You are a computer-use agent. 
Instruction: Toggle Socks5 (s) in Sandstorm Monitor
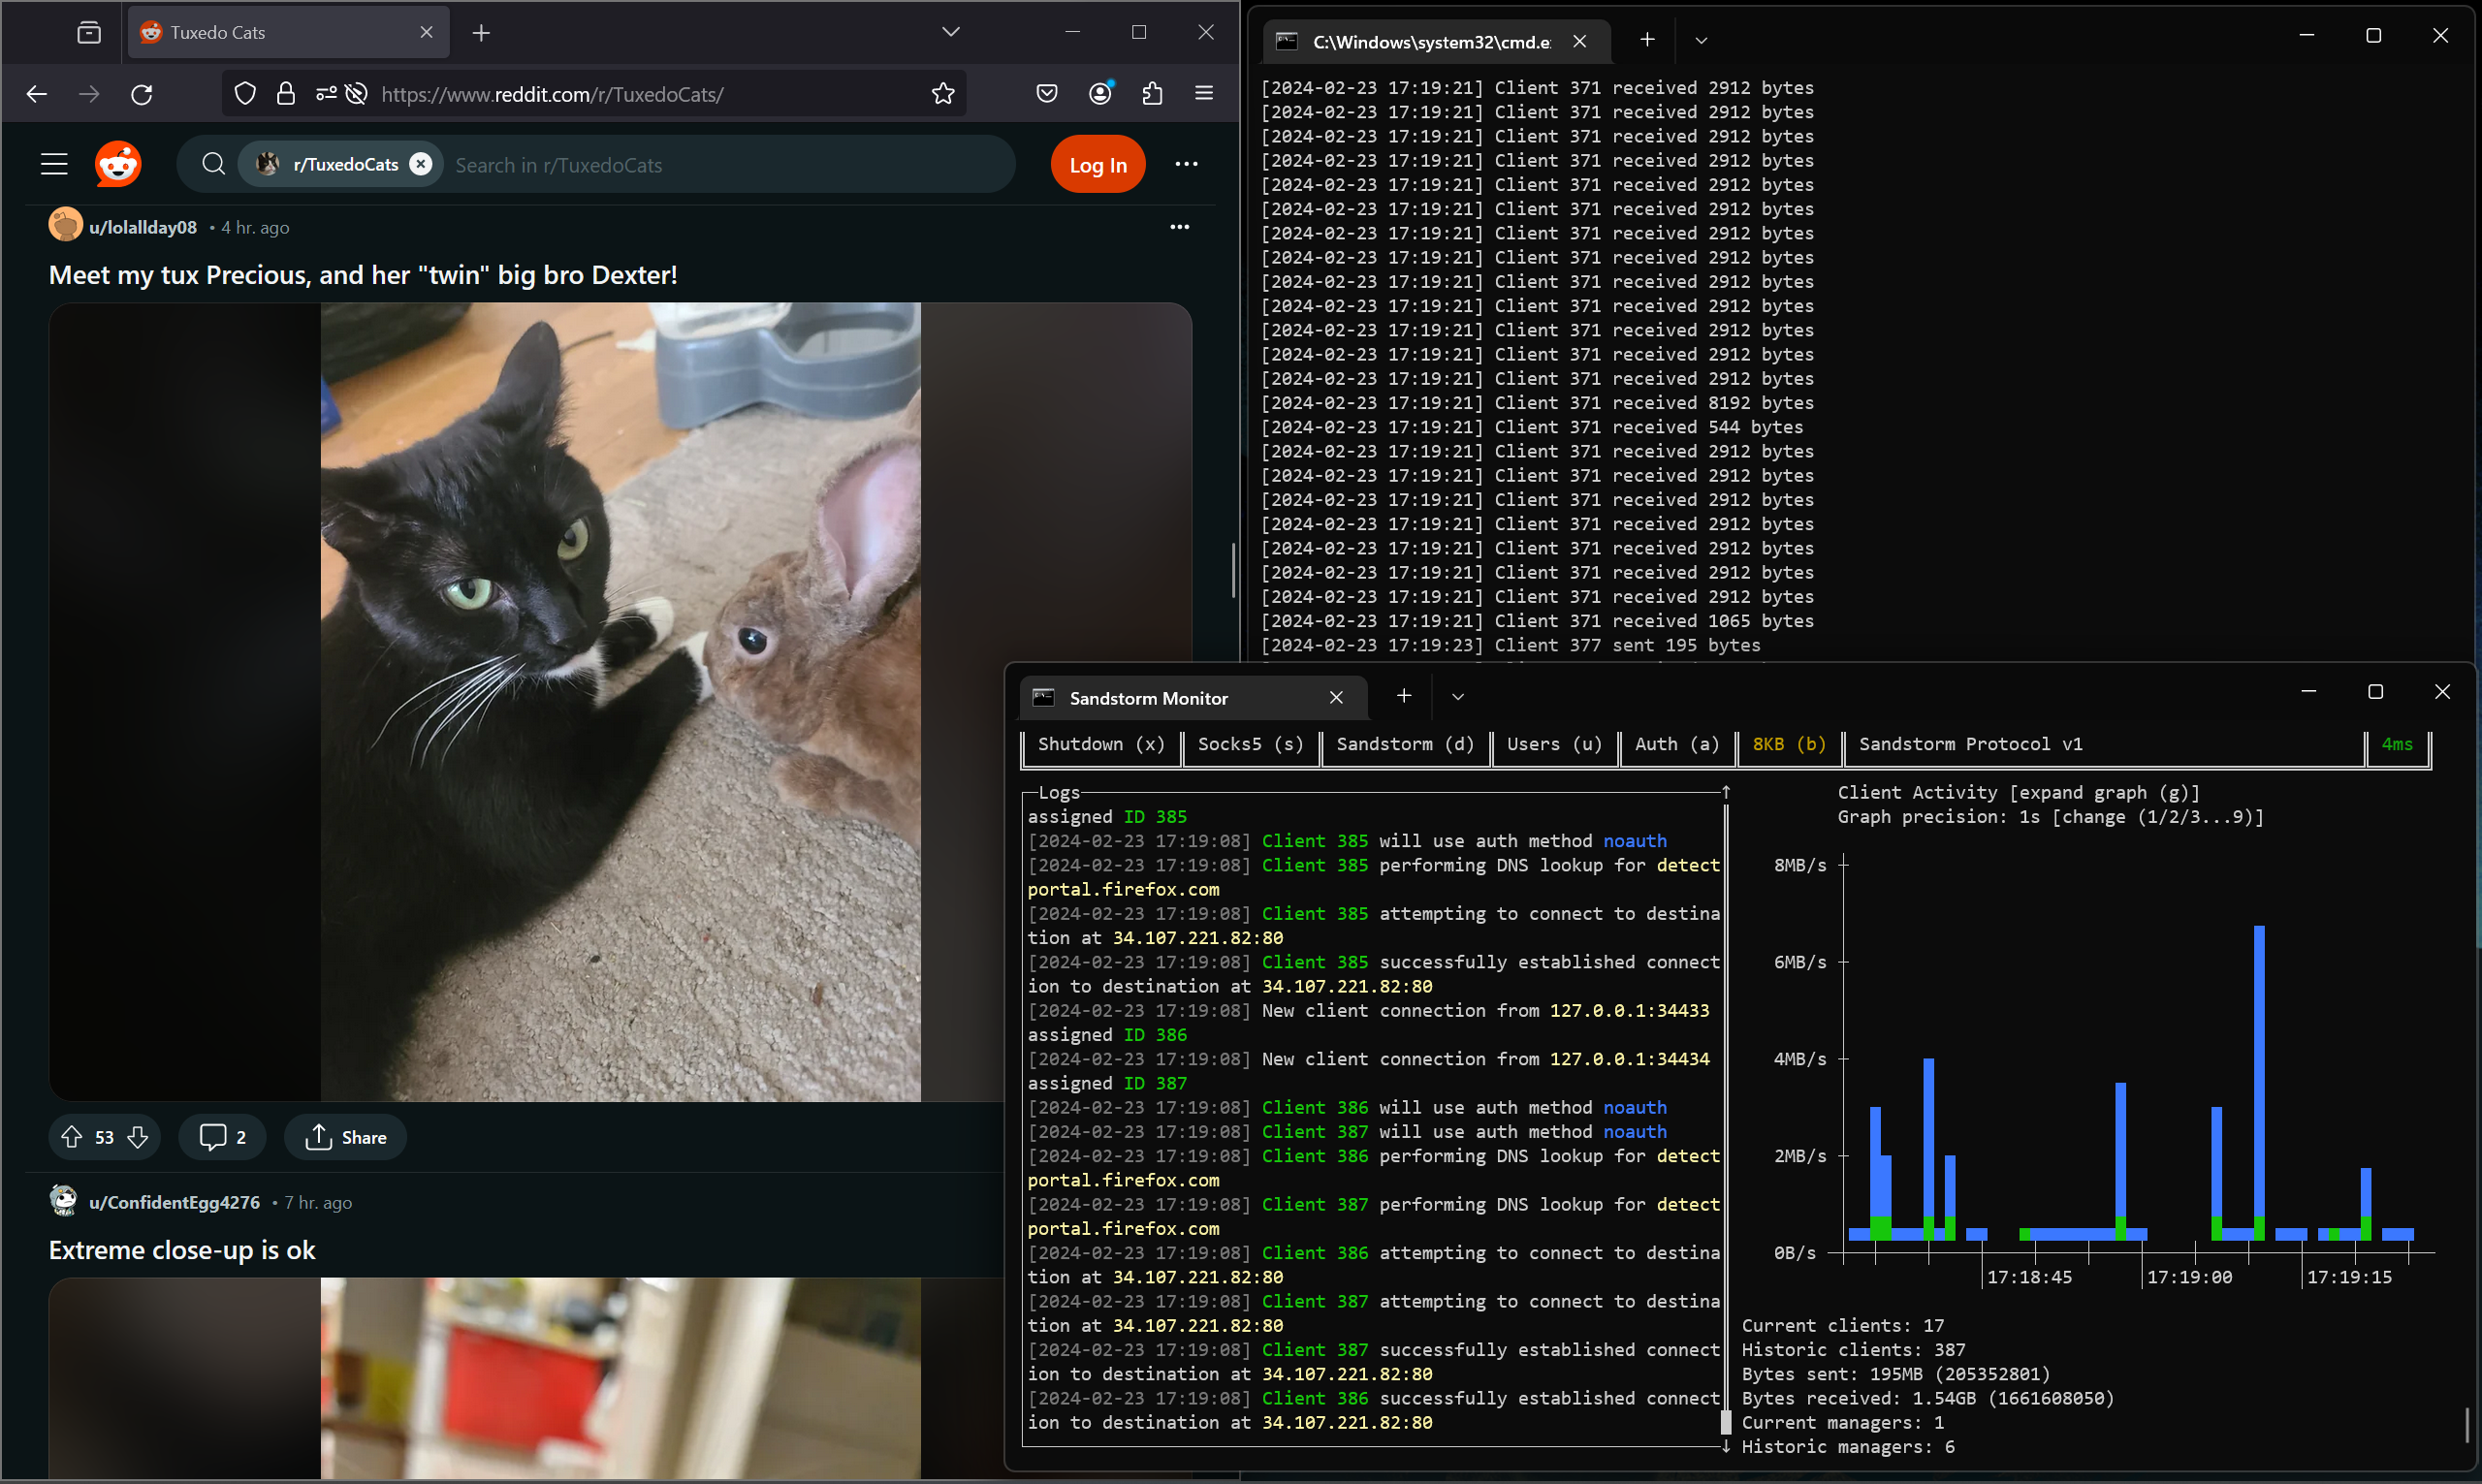point(1250,744)
